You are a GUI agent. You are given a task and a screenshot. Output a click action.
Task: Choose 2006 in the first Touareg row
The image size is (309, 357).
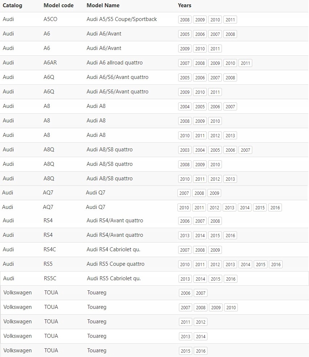tap(185, 293)
